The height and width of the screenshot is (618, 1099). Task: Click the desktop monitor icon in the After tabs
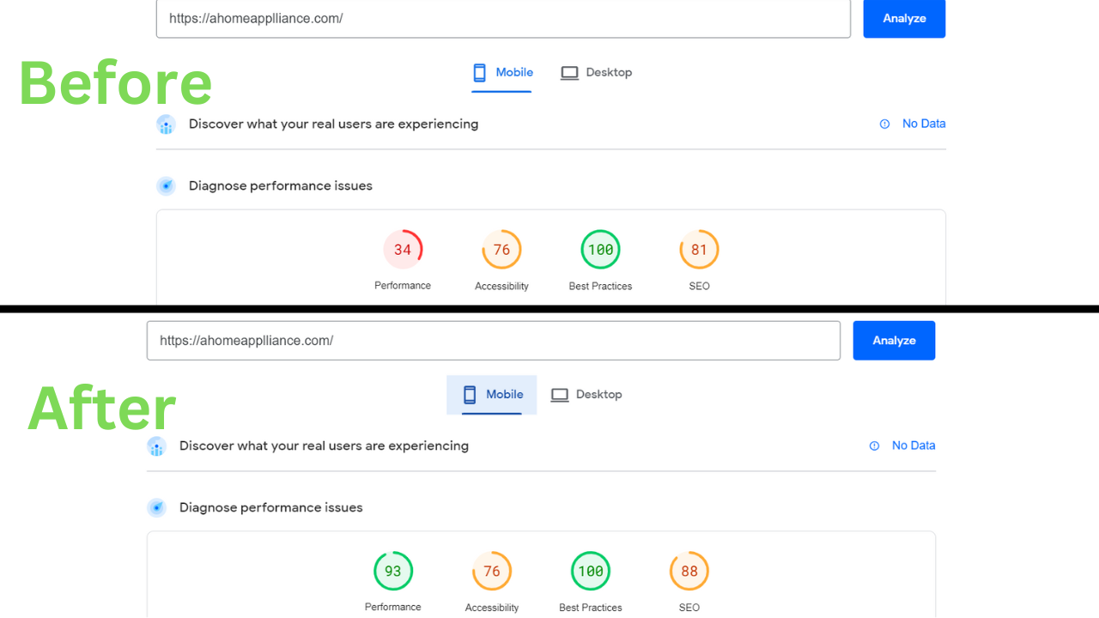coord(560,394)
